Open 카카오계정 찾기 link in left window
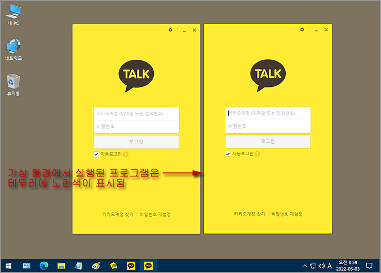381x273 pixels. point(118,214)
